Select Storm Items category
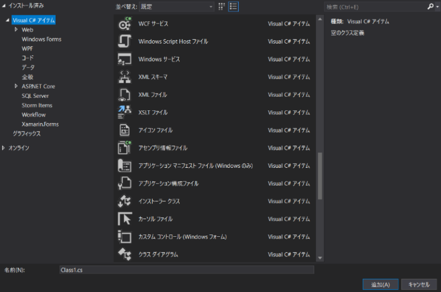This screenshot has width=441, height=292. pos(37,105)
